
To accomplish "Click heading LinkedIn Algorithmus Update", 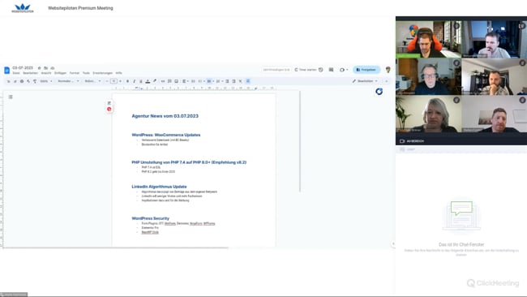I will coord(159,187).
